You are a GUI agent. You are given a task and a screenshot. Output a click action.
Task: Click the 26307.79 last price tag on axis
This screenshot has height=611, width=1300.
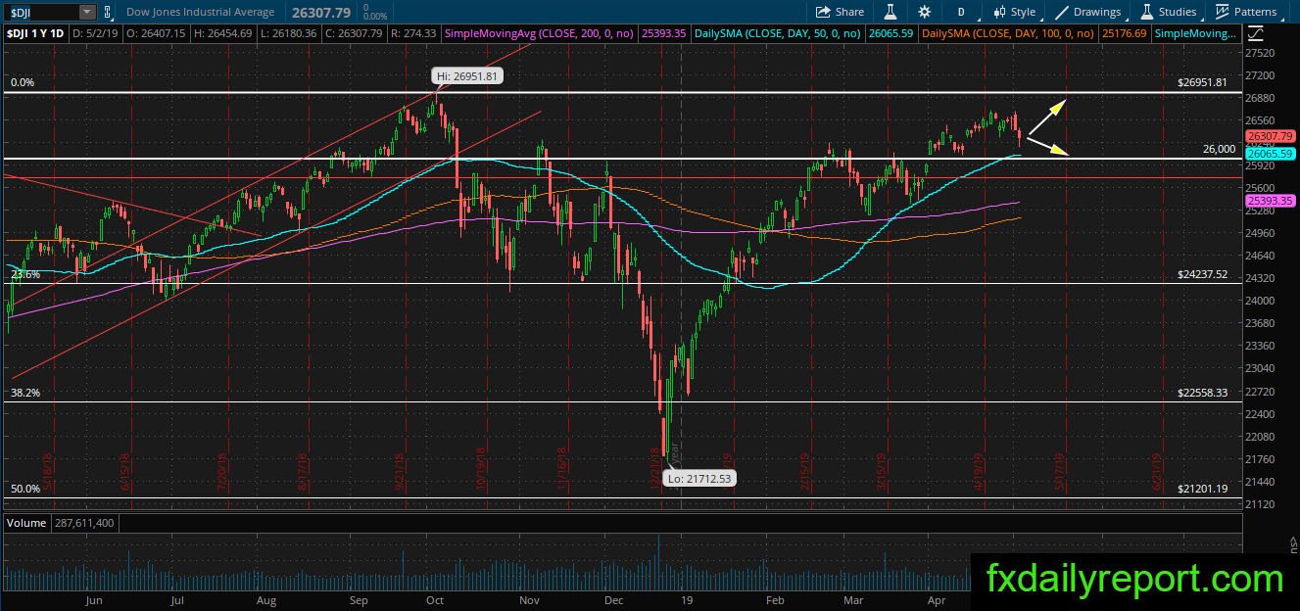[x=1271, y=136]
